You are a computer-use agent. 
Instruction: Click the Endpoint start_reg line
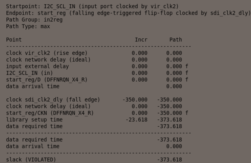point(128,13)
